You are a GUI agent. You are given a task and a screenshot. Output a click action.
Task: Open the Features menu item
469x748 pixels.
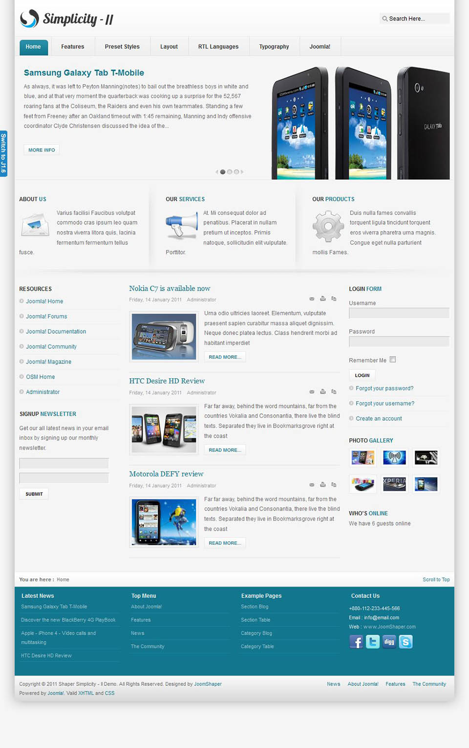click(x=73, y=47)
